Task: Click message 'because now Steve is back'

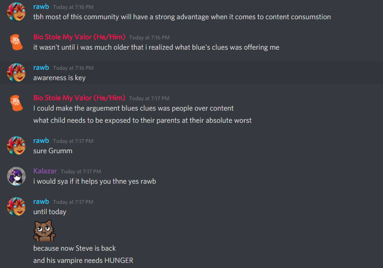Action: point(74,248)
